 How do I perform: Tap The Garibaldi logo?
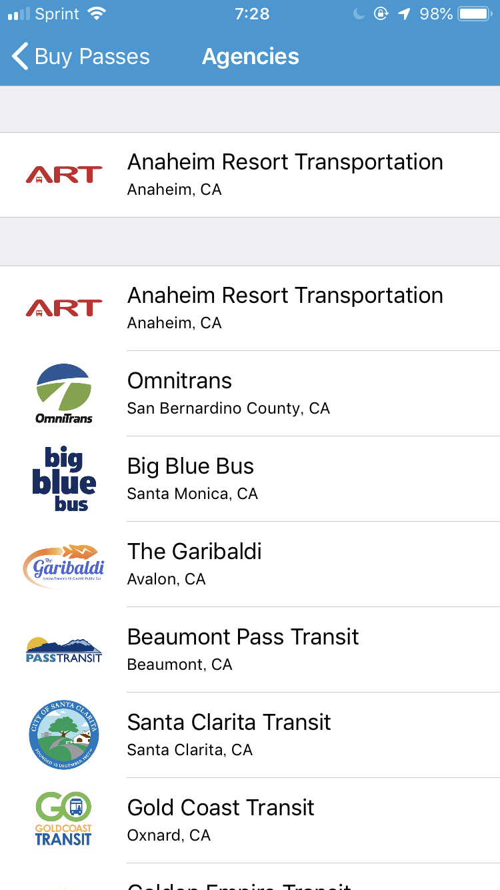tap(64, 565)
